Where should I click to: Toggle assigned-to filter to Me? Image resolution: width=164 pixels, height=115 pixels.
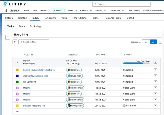(146, 42)
